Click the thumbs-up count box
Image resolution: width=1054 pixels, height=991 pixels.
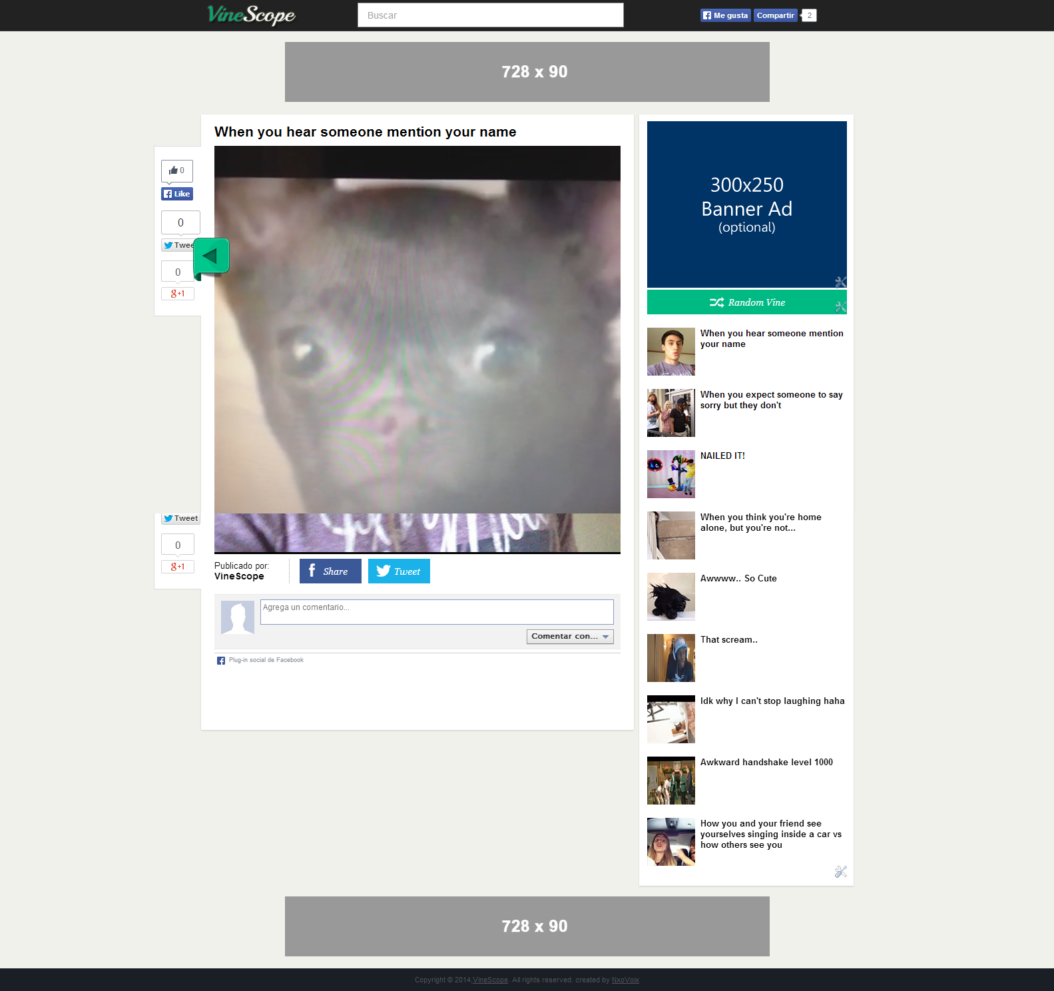(x=177, y=170)
